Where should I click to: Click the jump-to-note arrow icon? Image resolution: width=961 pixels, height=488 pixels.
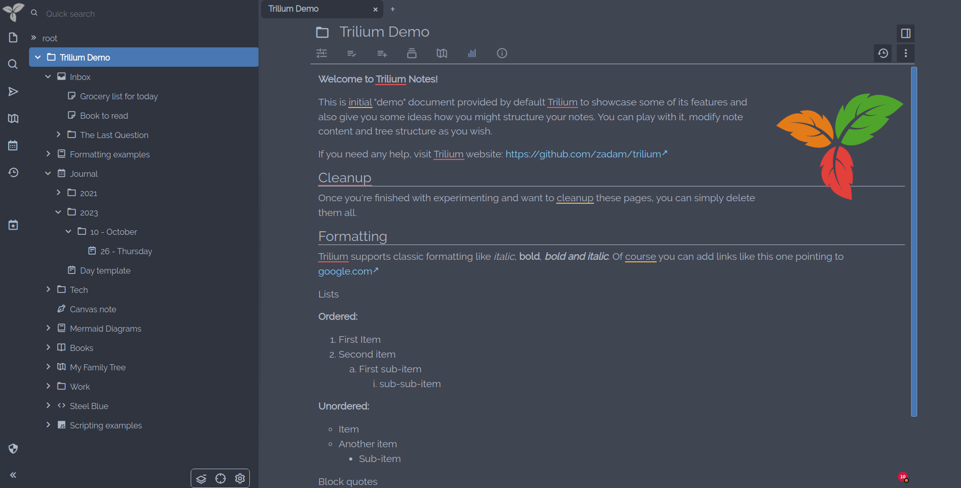(13, 92)
